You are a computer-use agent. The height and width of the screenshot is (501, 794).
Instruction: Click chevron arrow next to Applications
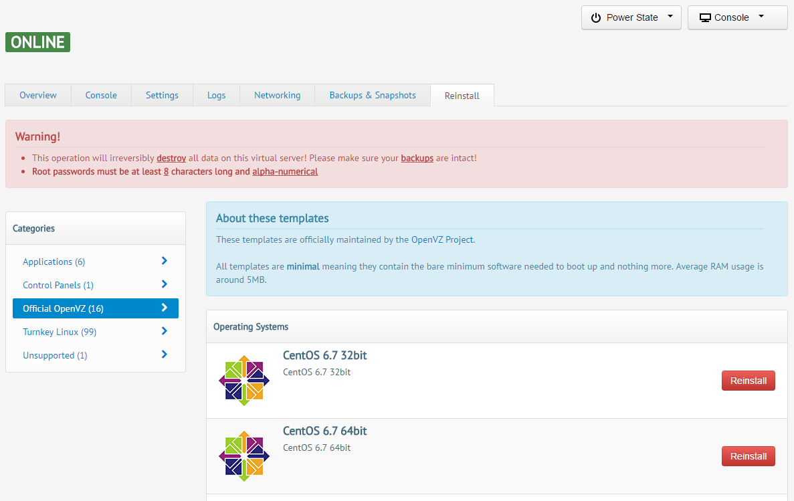pyautogui.click(x=165, y=261)
